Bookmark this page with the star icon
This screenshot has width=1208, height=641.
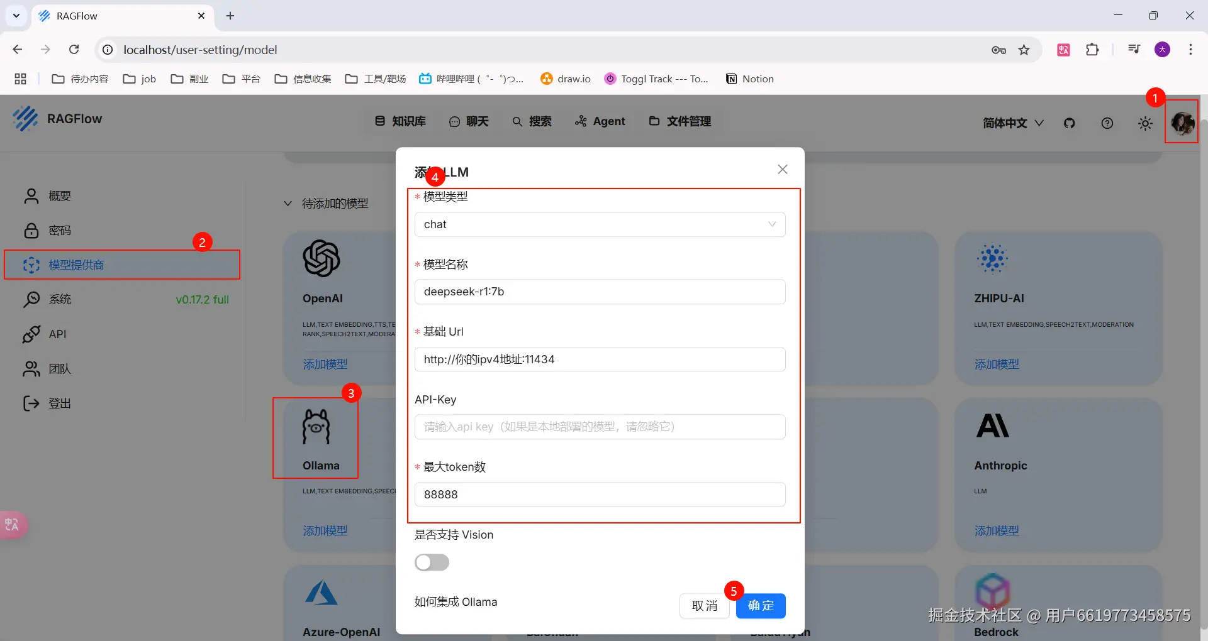pos(1024,50)
